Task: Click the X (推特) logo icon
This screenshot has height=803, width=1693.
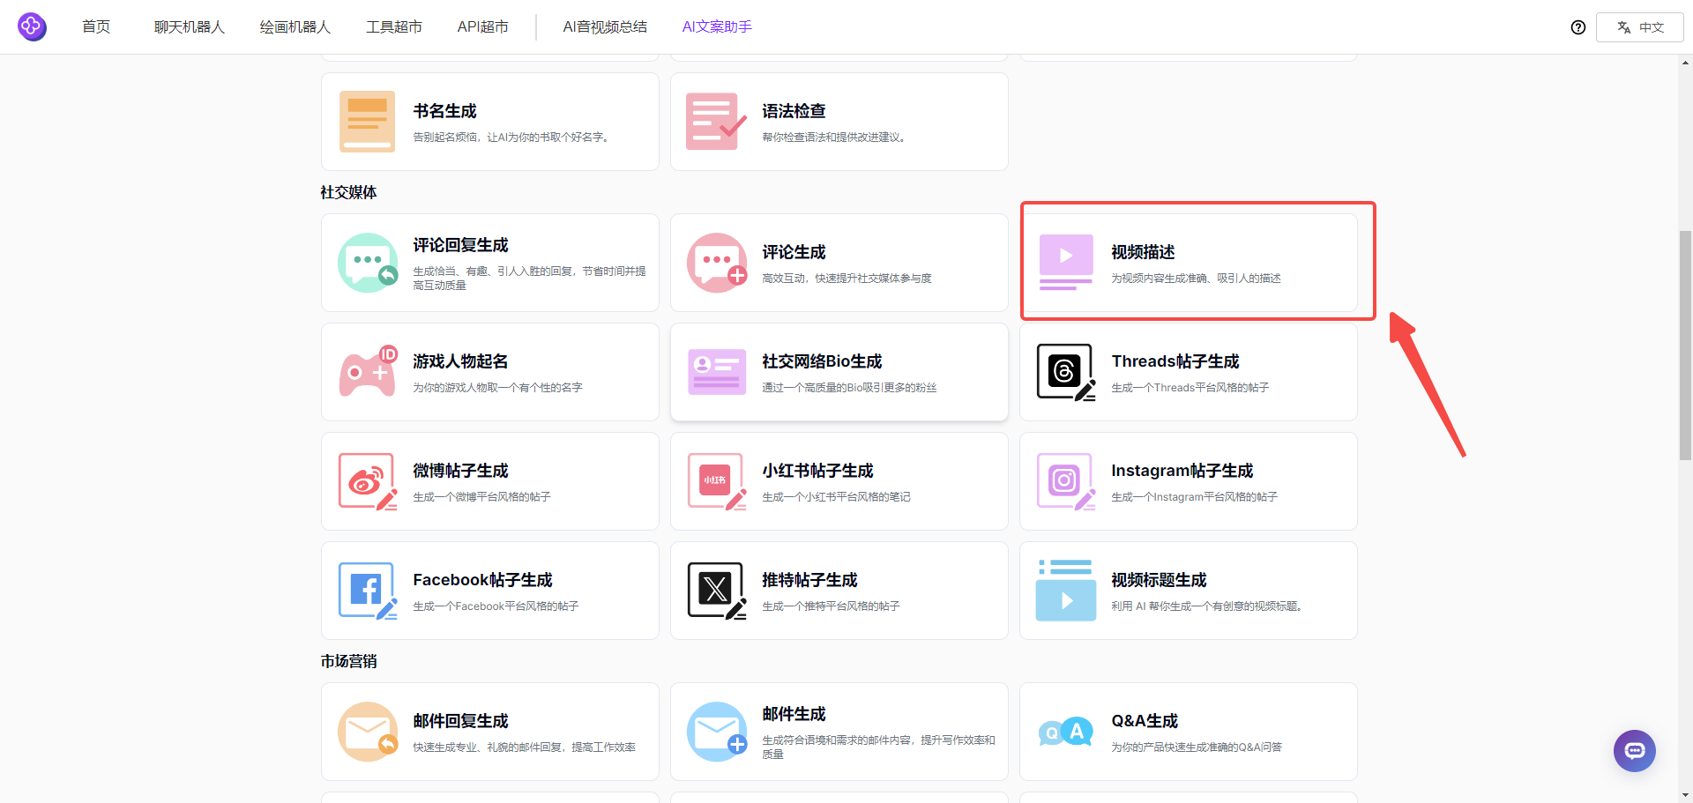Action: point(717,591)
